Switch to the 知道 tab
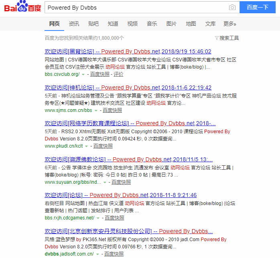Image resolution: width=280 pixels, height=258 pixels. (113, 24)
